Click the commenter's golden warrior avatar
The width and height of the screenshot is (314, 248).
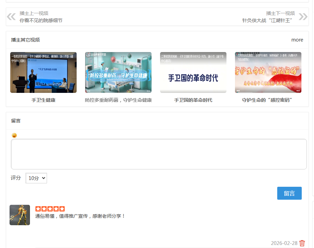[20, 215]
